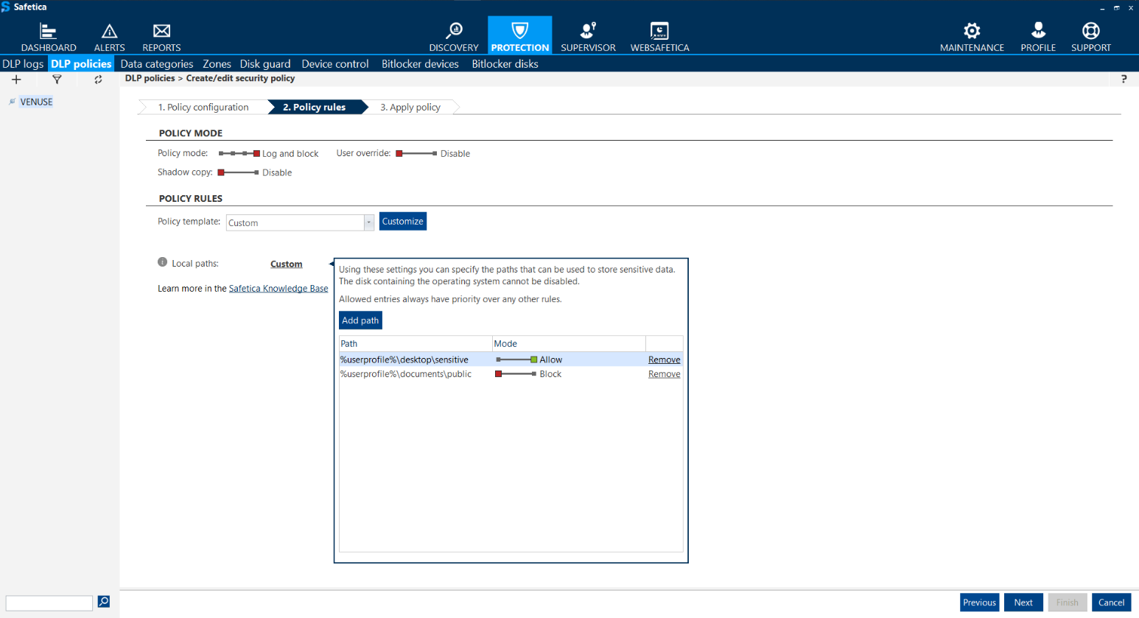This screenshot has width=1139, height=618.
Task: Select VENUSE in the tree
Action: 36,102
